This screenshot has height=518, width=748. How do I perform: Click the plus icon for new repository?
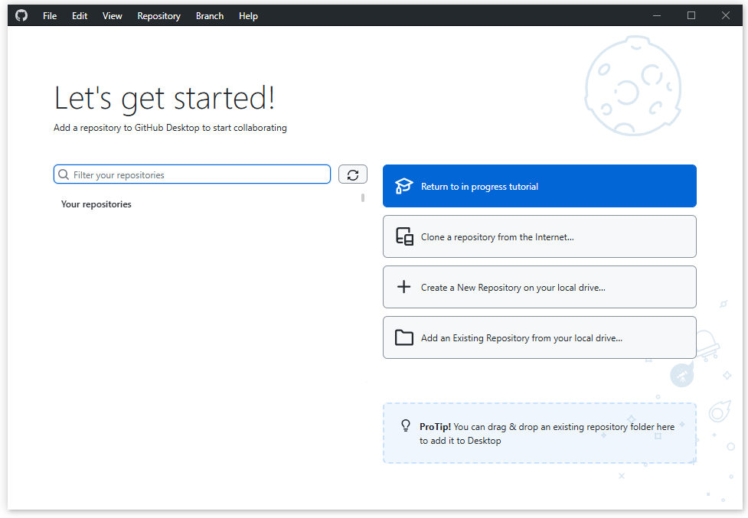[403, 286]
